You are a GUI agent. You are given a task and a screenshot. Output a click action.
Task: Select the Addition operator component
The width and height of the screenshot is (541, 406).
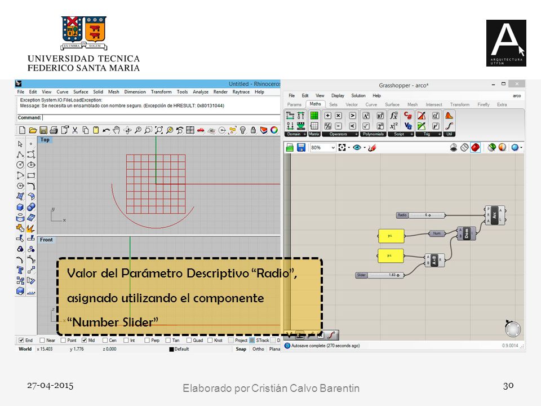(328, 116)
